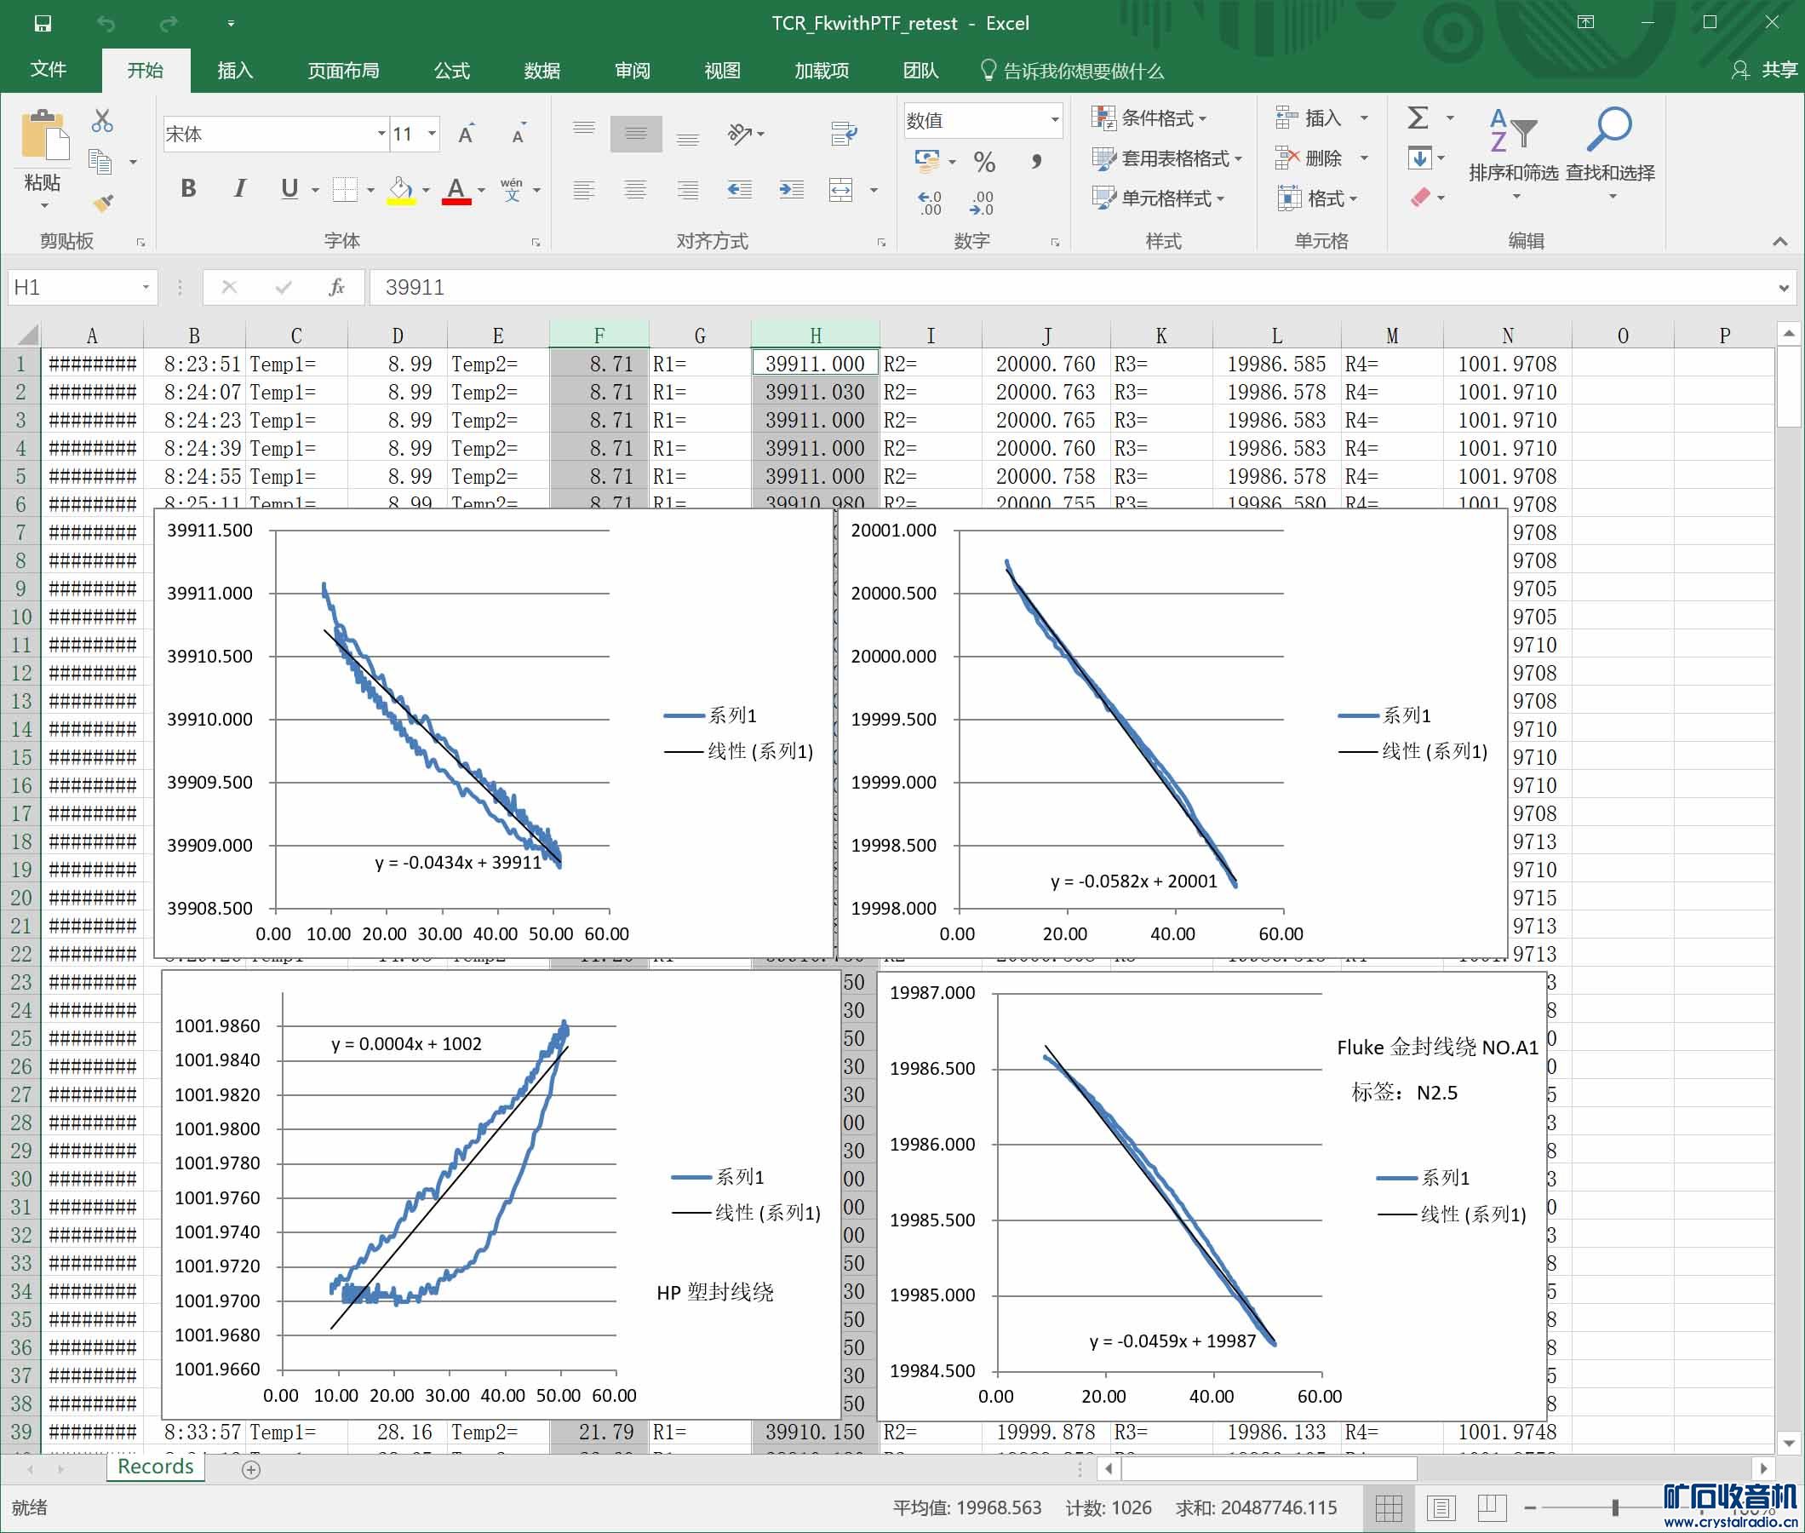Screen dimensions: 1805x1533
Task: Open the font name dropdown 宋体
Action: click(x=381, y=134)
